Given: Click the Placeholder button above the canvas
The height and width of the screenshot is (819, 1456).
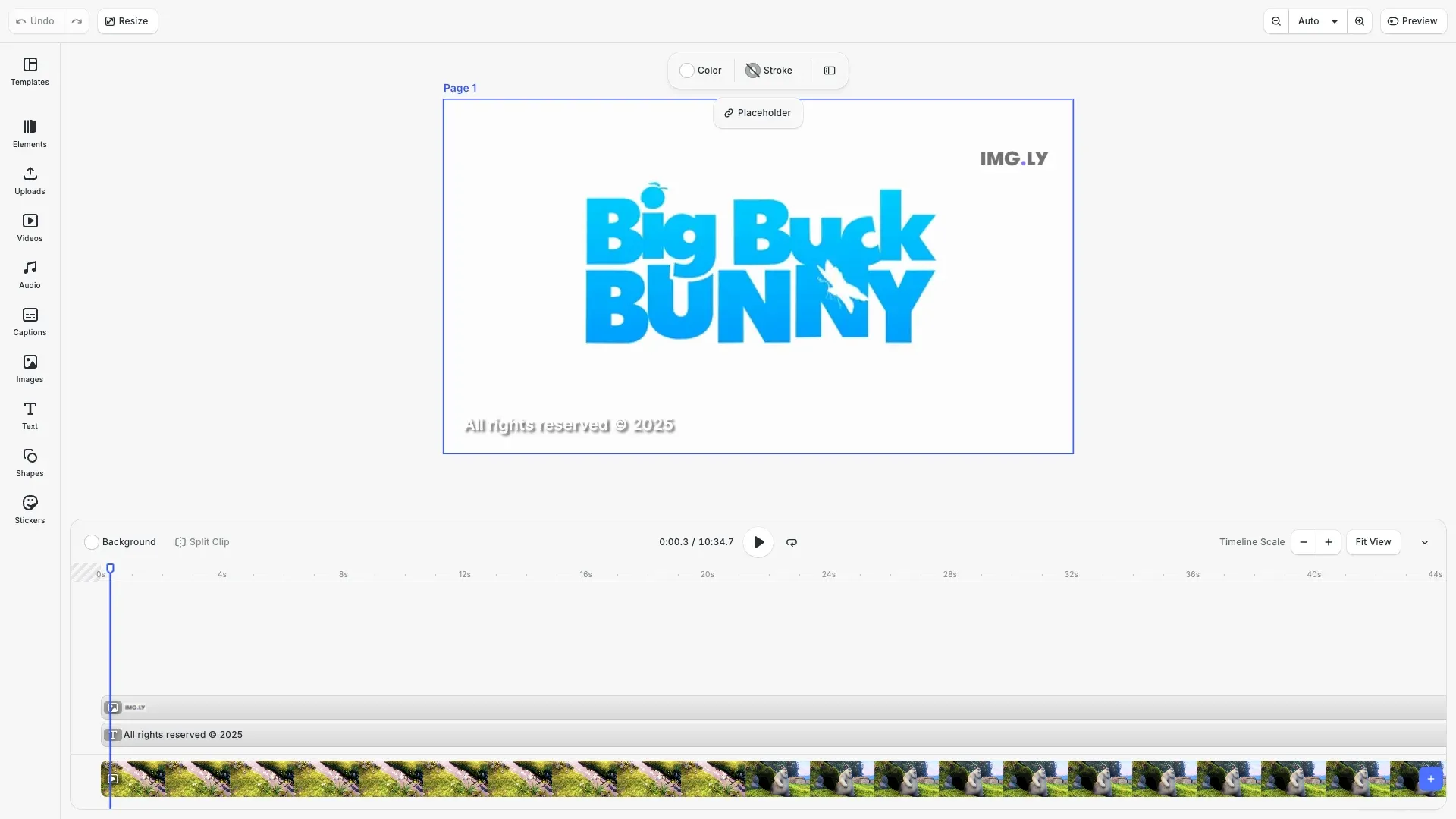Looking at the screenshot, I should (758, 112).
